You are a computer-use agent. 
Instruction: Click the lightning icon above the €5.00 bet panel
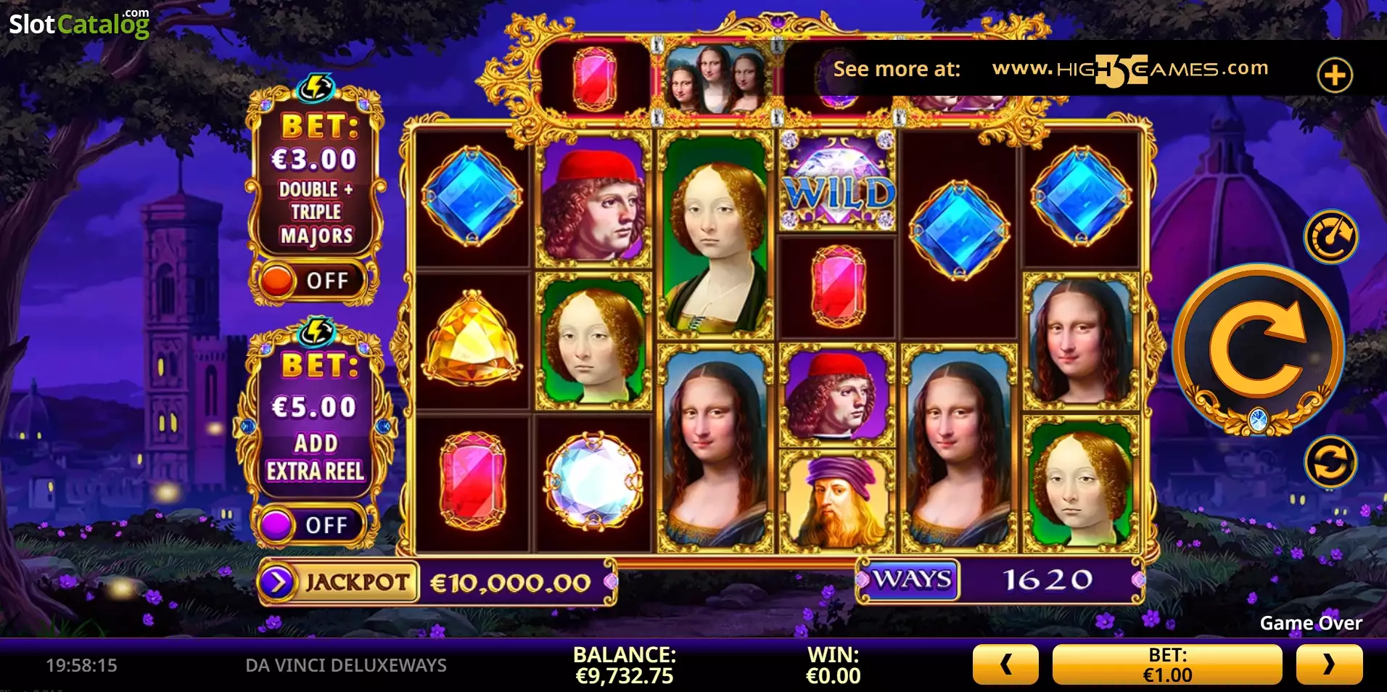[x=316, y=331]
